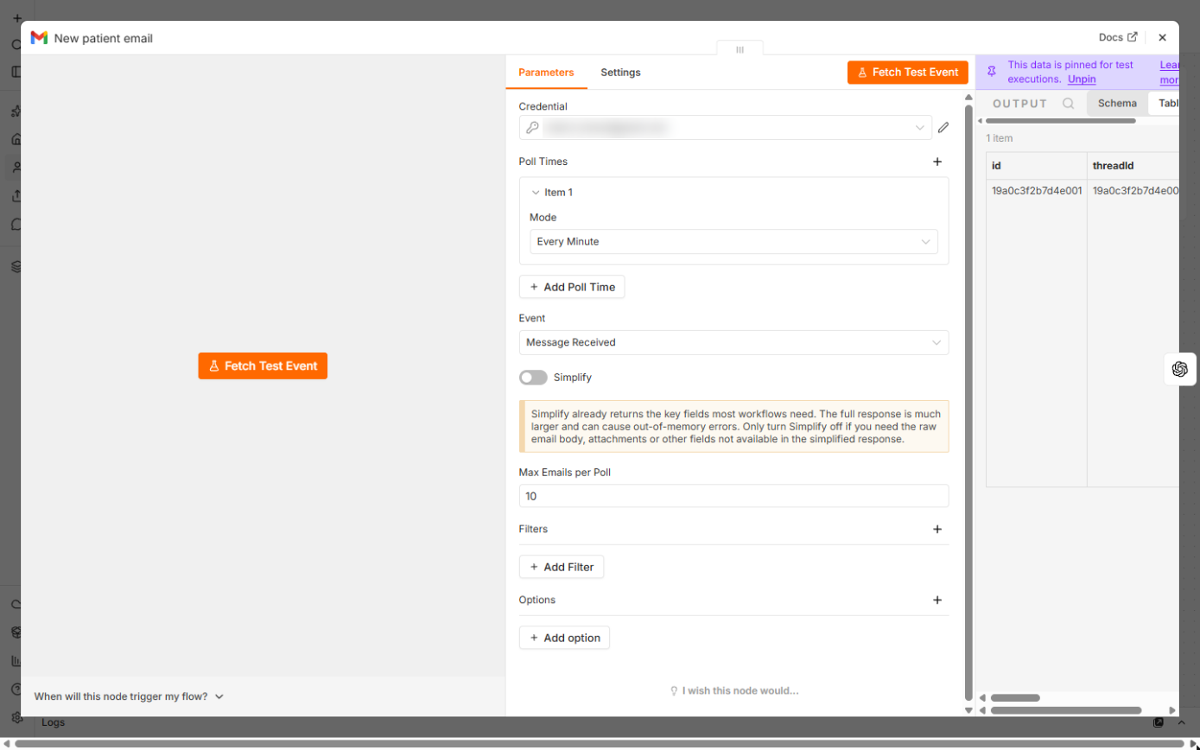Click the "threadId" column header

pos(1133,165)
